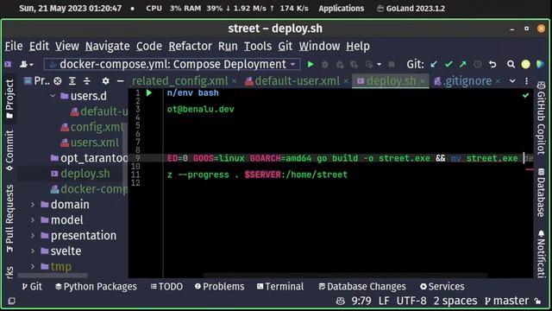Open run options dropdown arrow next to coverage
Screen dimensions: 552x311
379,65
